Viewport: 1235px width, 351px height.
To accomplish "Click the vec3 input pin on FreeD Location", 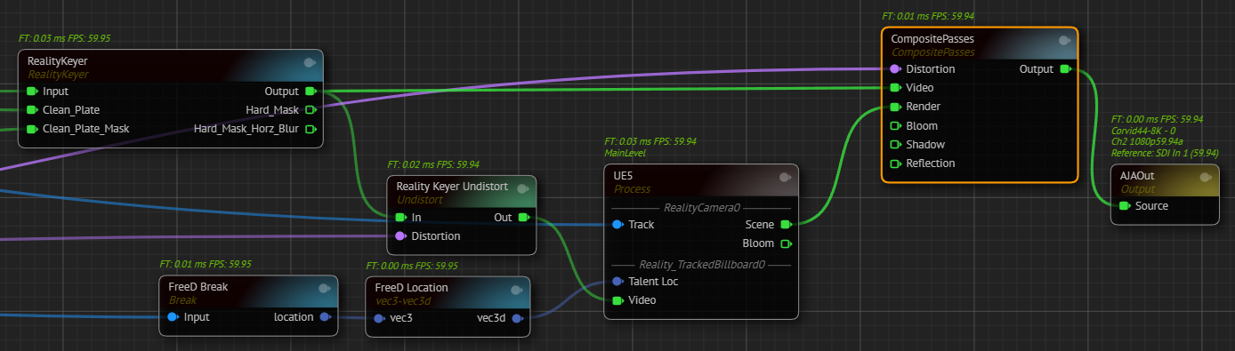I will tap(380, 318).
